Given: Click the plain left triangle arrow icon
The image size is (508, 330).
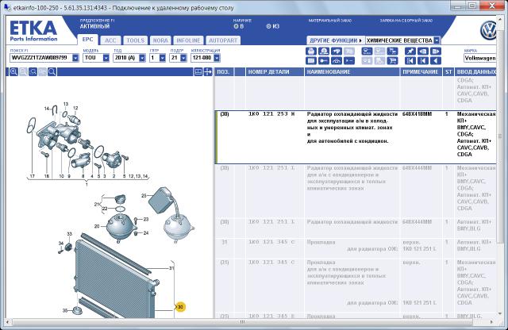Looking at the screenshot, I should [x=436, y=60].
